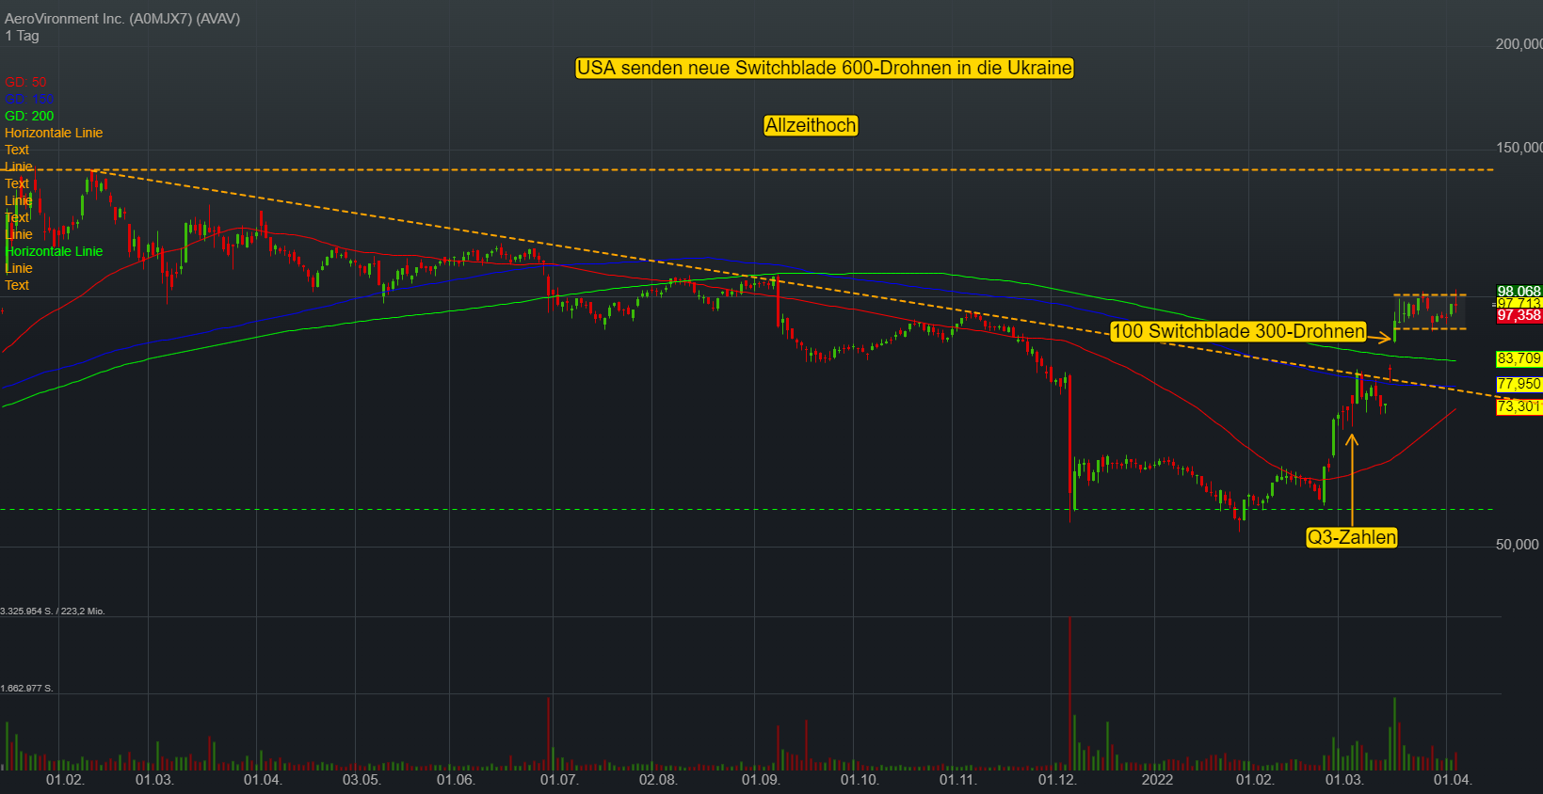This screenshot has height=794, width=1543.
Task: Click the 2022 year axis label
Action: [x=1157, y=780]
